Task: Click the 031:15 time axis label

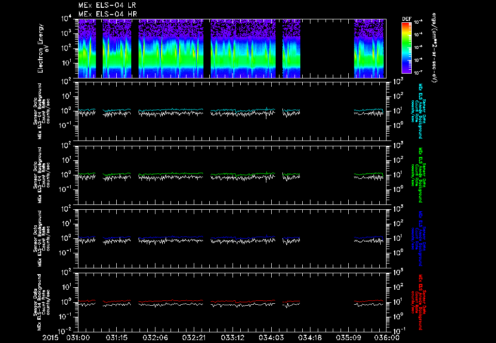Action: coord(117,338)
